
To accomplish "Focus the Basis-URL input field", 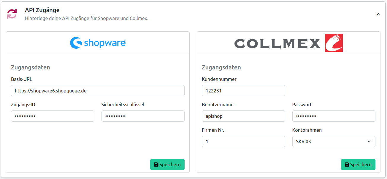I will [x=98, y=91].
